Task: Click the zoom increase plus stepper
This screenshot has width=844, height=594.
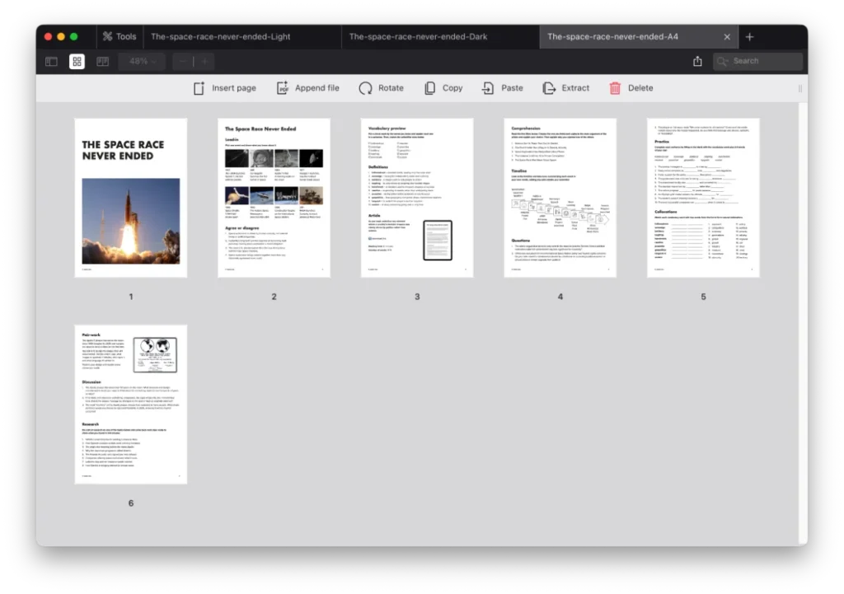Action: click(x=204, y=61)
